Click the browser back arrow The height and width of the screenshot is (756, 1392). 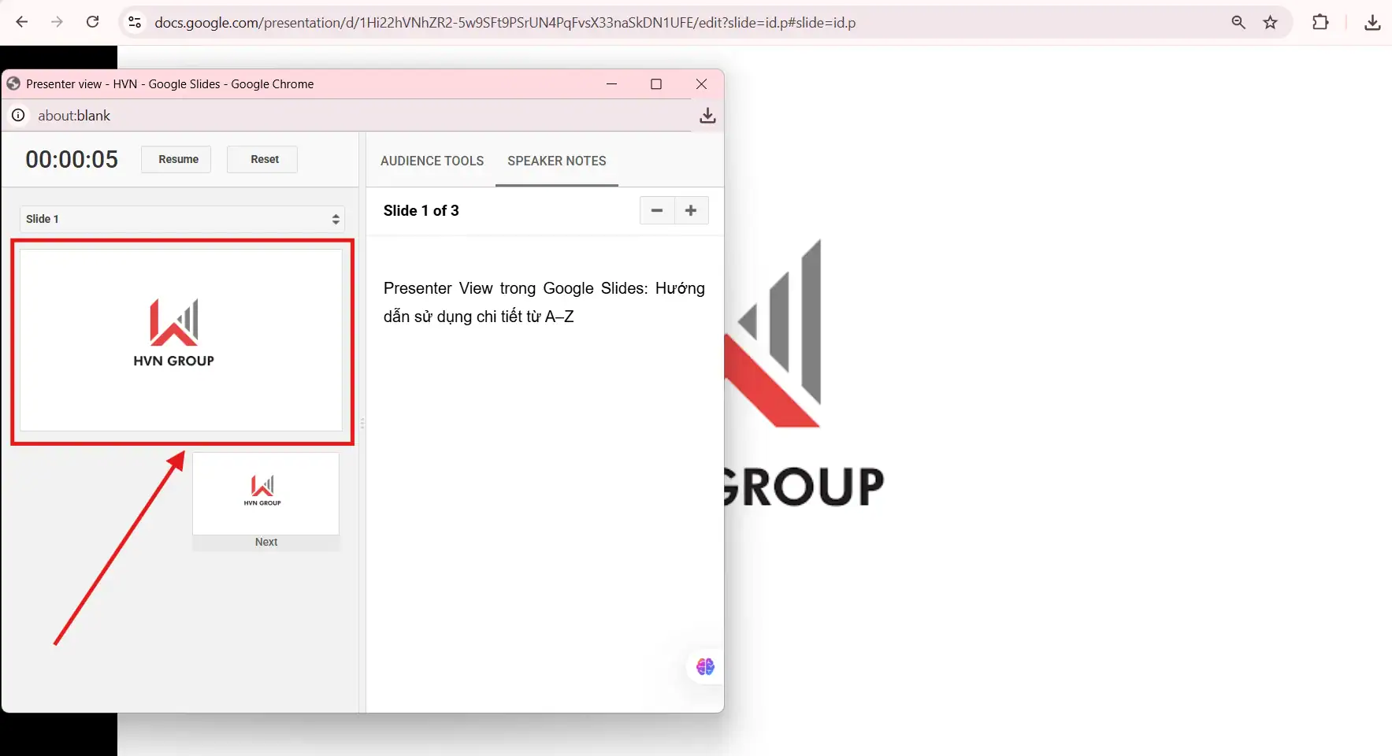coord(22,22)
